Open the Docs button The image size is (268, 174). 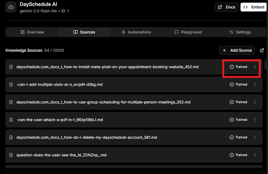point(226,7)
